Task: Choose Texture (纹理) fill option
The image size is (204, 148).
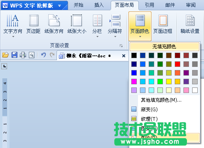Action: [x=149, y=119]
